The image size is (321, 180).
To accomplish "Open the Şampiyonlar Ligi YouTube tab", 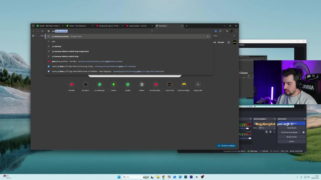I will [109, 26].
